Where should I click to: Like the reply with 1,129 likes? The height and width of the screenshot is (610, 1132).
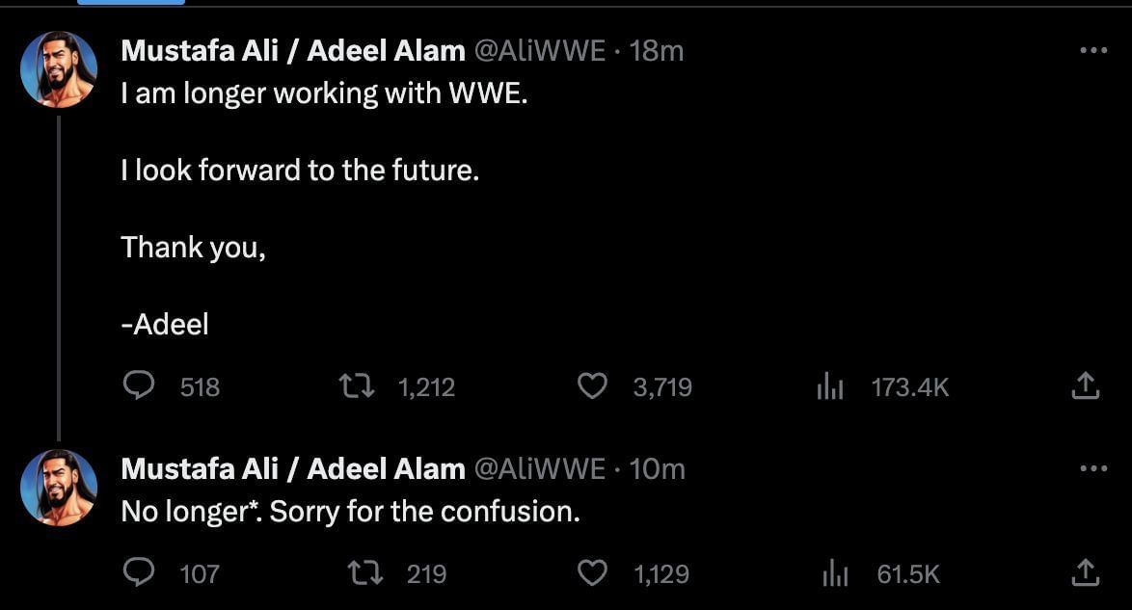click(x=591, y=573)
